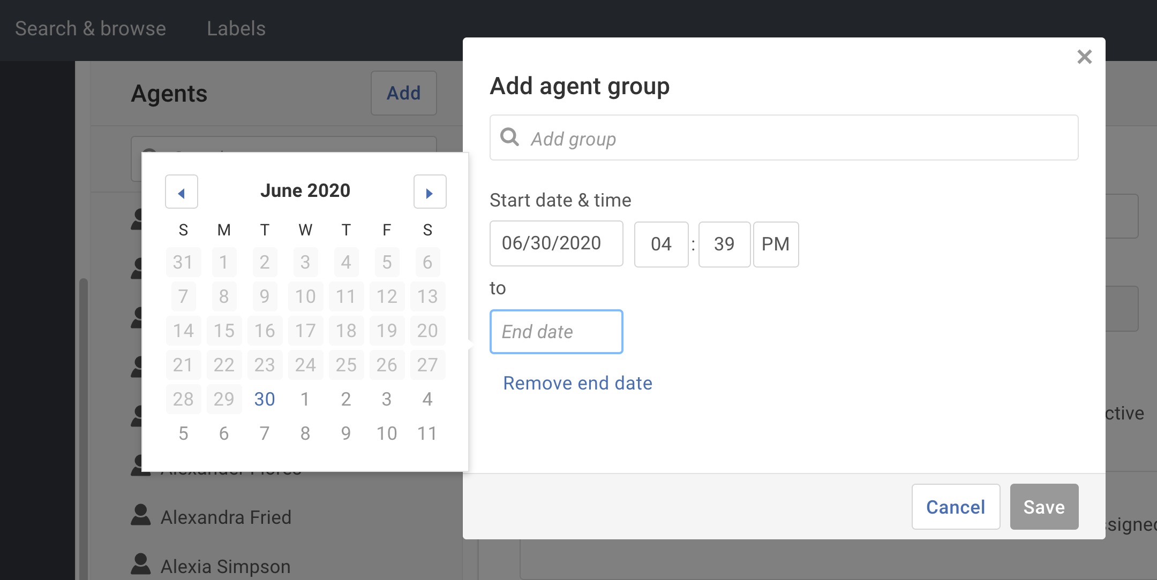This screenshot has width=1157, height=580.
Task: Close the Add agent group dialog
Action: [x=1085, y=57]
